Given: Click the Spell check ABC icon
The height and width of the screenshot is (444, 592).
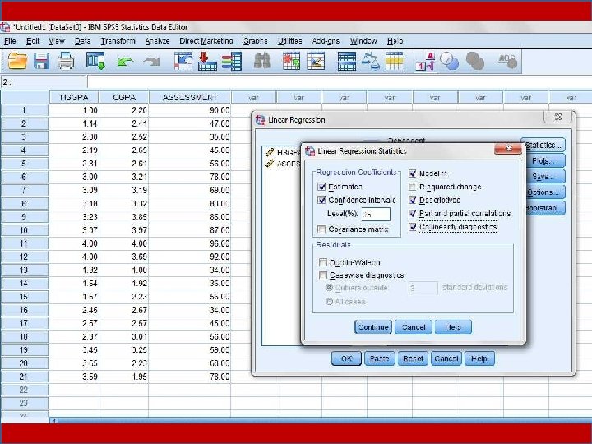Looking at the screenshot, I should point(507,61).
